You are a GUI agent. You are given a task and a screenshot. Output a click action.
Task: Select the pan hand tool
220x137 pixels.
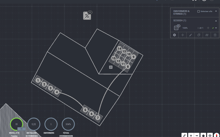(203, 135)
